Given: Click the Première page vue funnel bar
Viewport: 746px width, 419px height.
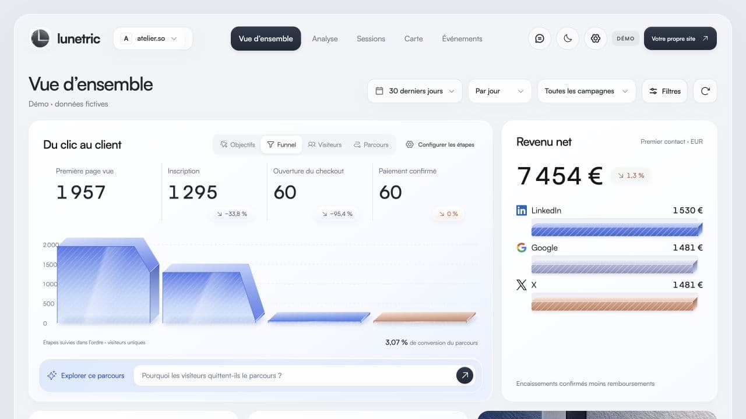Looking at the screenshot, I should pos(107,280).
